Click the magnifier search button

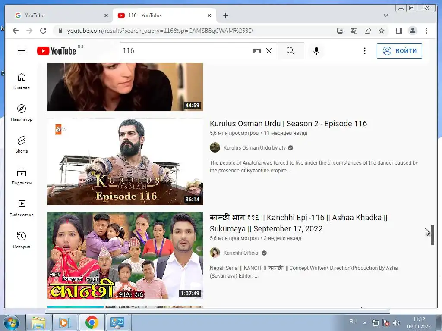pyautogui.click(x=290, y=51)
